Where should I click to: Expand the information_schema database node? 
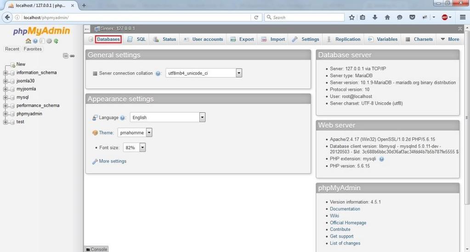point(5,73)
